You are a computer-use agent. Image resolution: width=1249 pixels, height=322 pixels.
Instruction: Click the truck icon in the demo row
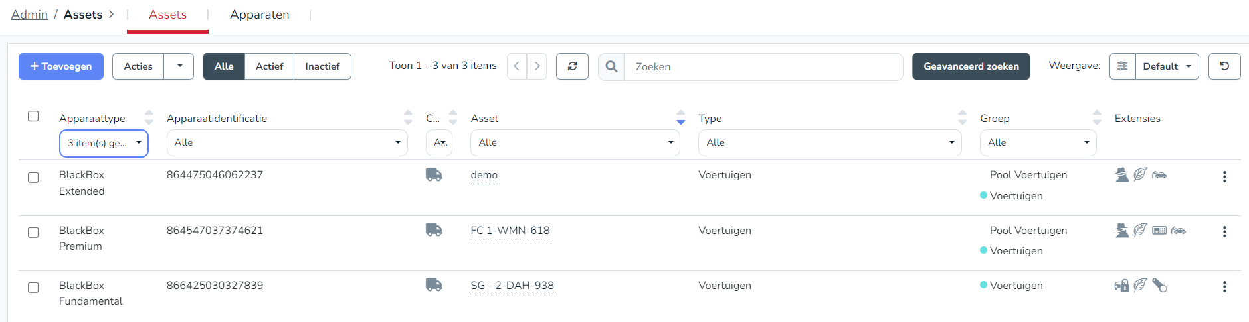pyautogui.click(x=434, y=174)
